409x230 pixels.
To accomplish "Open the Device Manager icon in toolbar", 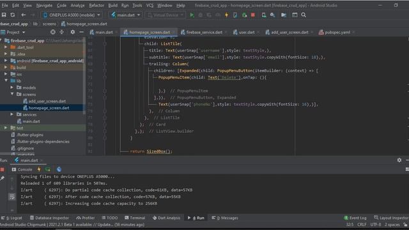I will coord(264,15).
